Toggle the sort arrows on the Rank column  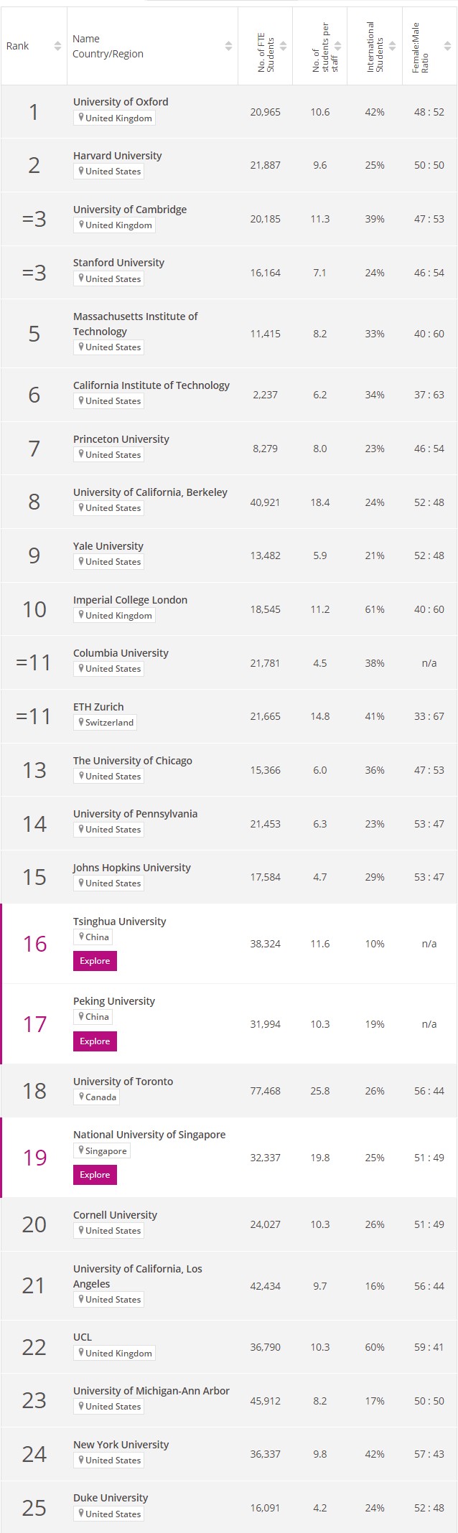click(x=57, y=44)
